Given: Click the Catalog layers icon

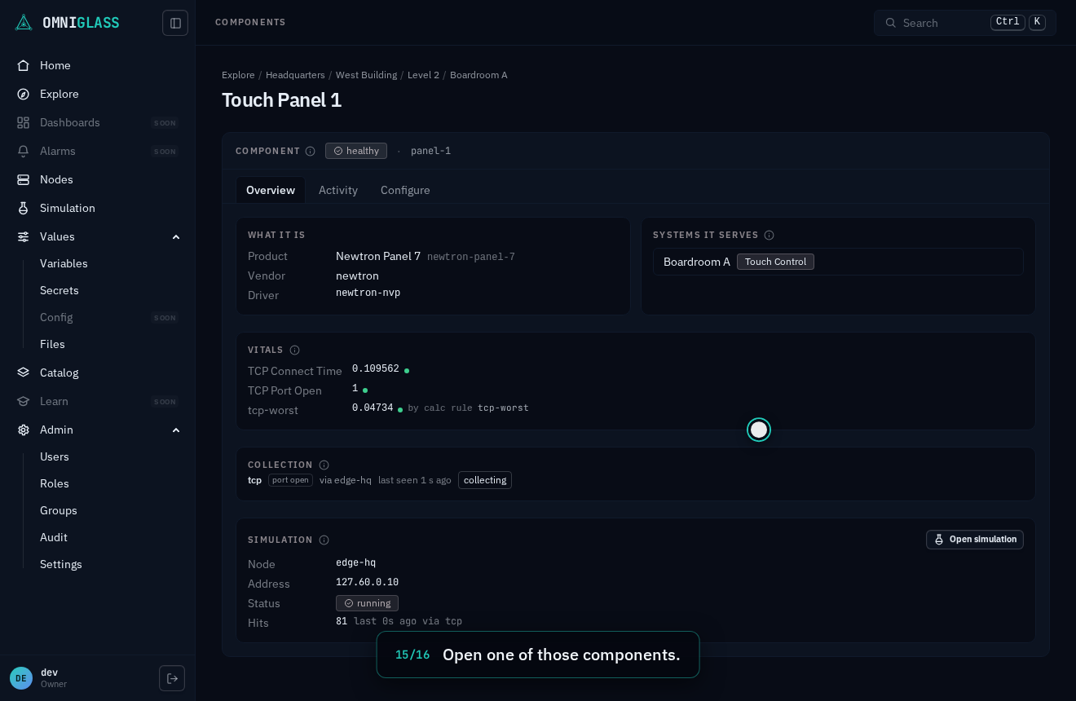Looking at the screenshot, I should 24,373.
